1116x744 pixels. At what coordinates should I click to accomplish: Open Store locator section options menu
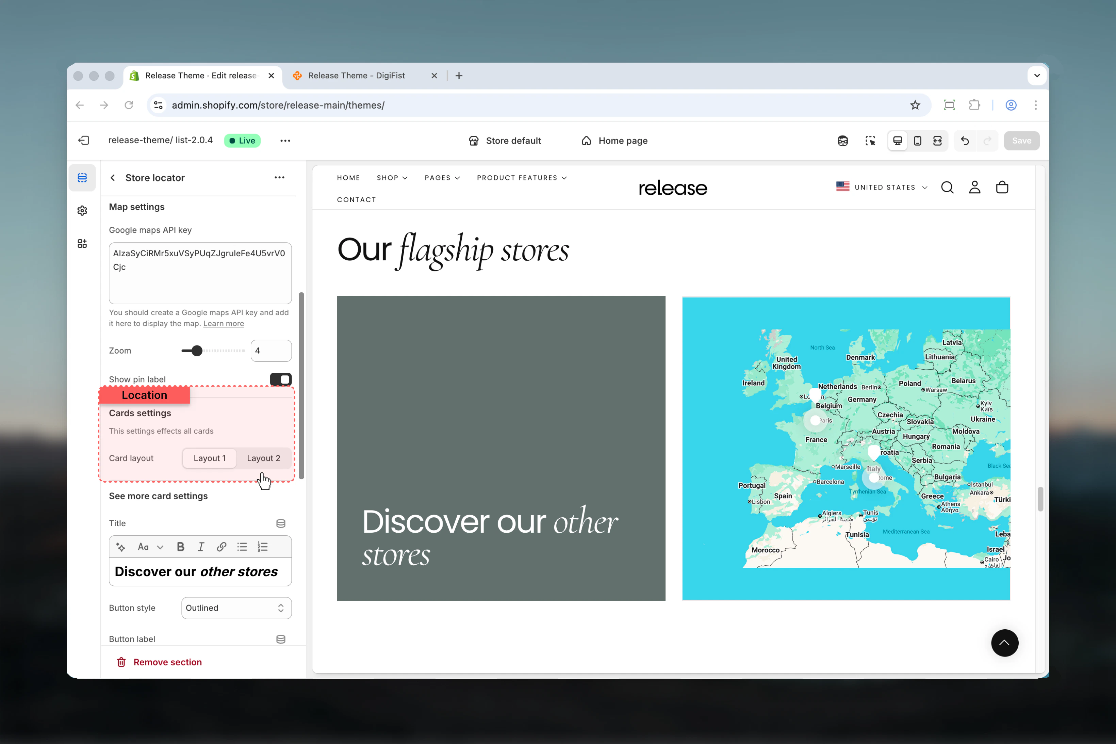coord(279,177)
